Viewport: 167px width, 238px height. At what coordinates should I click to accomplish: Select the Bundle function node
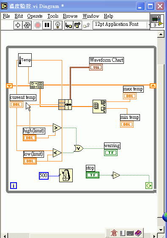[65, 104]
